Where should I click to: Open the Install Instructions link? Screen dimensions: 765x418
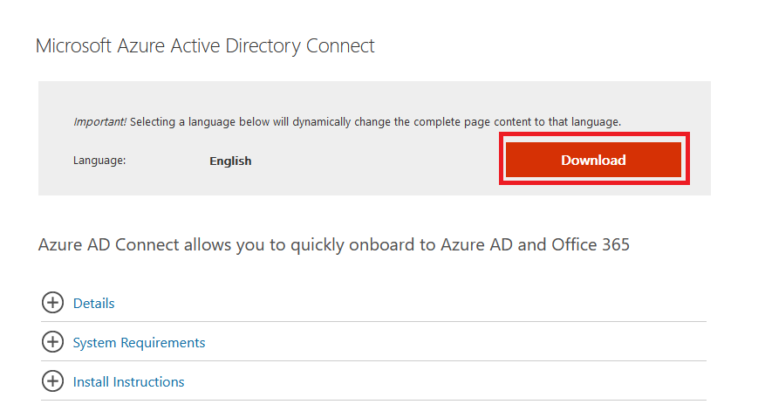(129, 382)
